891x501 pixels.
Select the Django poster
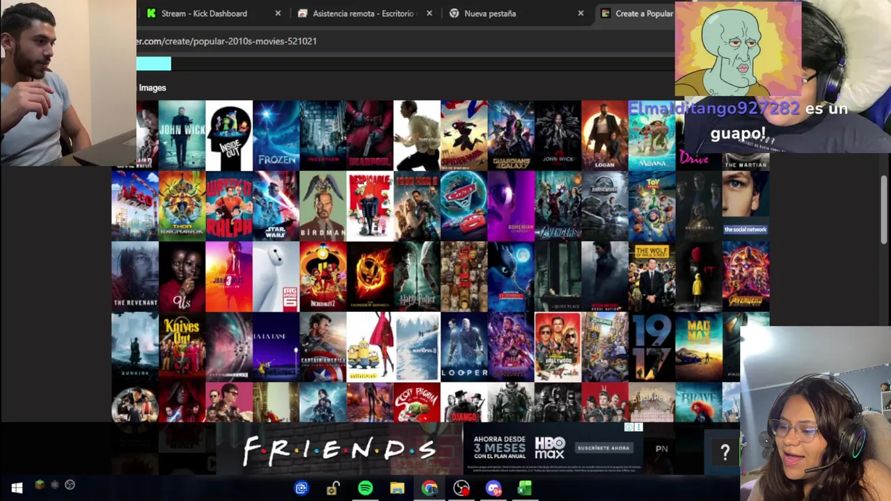pyautogui.click(x=464, y=402)
